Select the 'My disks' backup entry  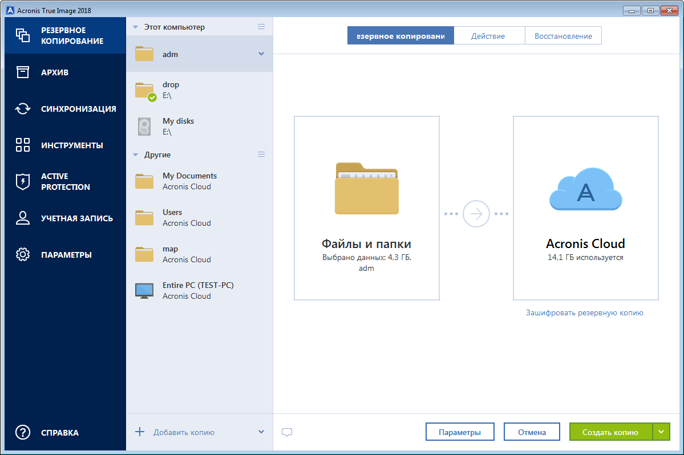click(199, 127)
